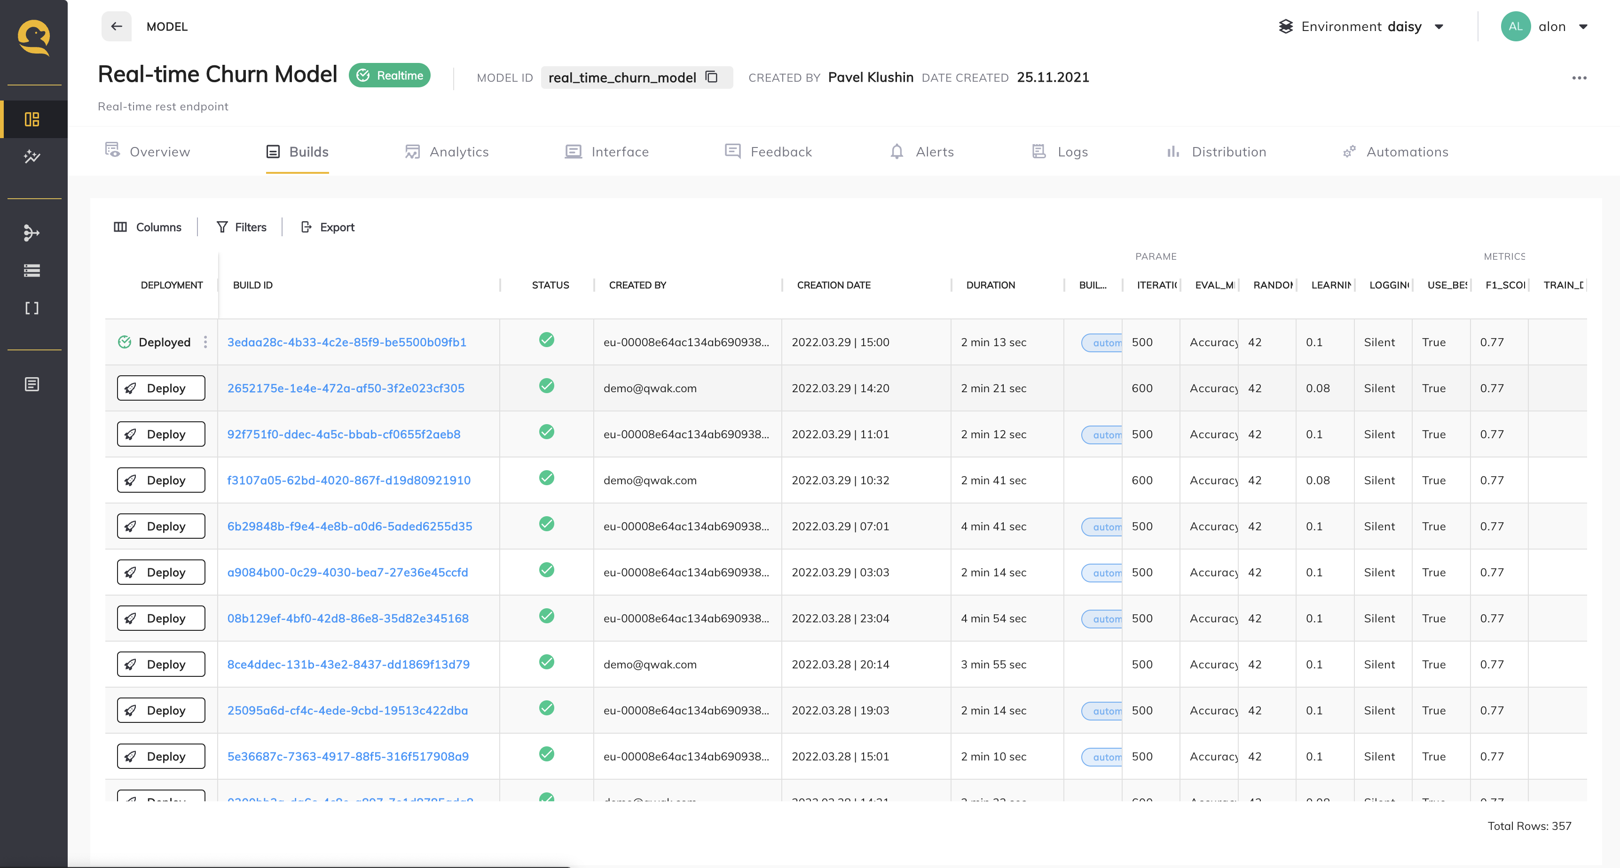Open the pipeline branches sidebar icon
The height and width of the screenshot is (868, 1620).
pos(32,232)
